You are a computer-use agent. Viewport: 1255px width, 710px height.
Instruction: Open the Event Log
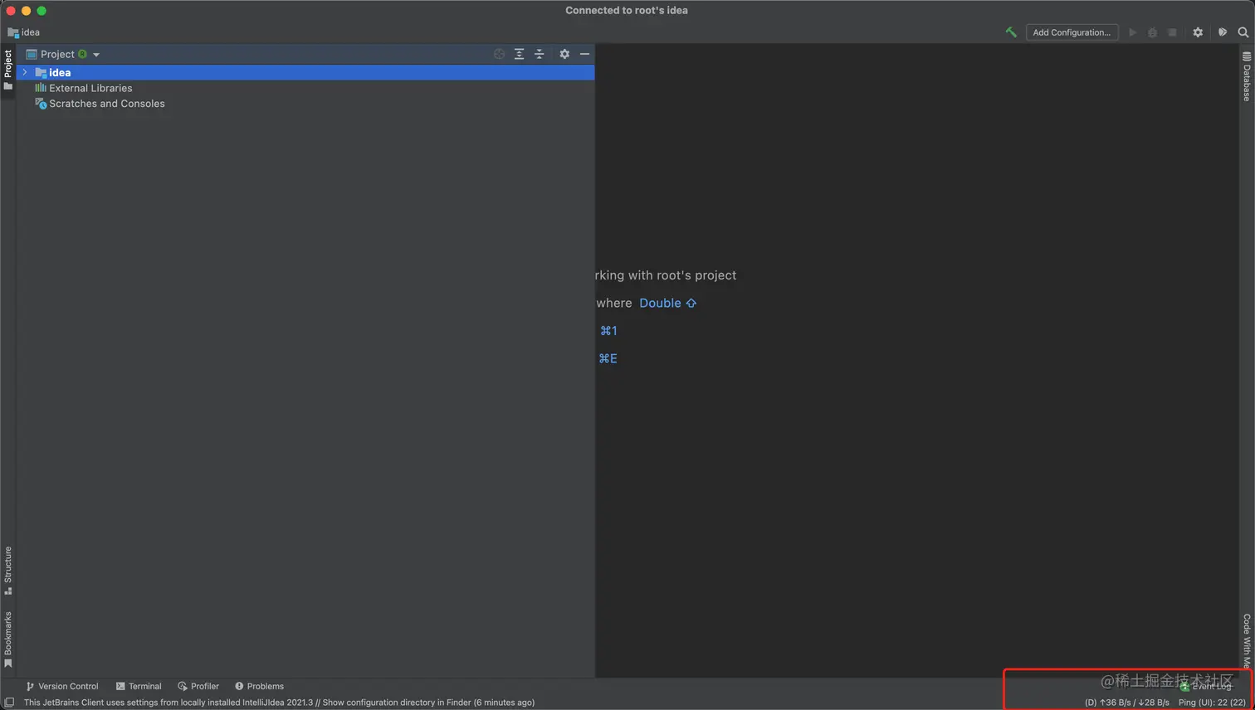click(x=1206, y=686)
